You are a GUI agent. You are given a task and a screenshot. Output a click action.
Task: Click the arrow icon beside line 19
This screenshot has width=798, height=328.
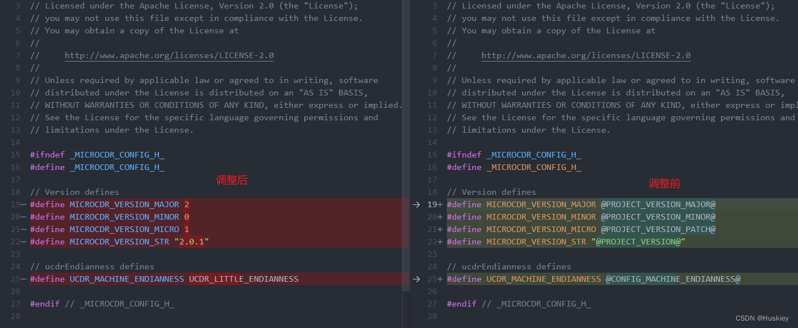[416, 204]
